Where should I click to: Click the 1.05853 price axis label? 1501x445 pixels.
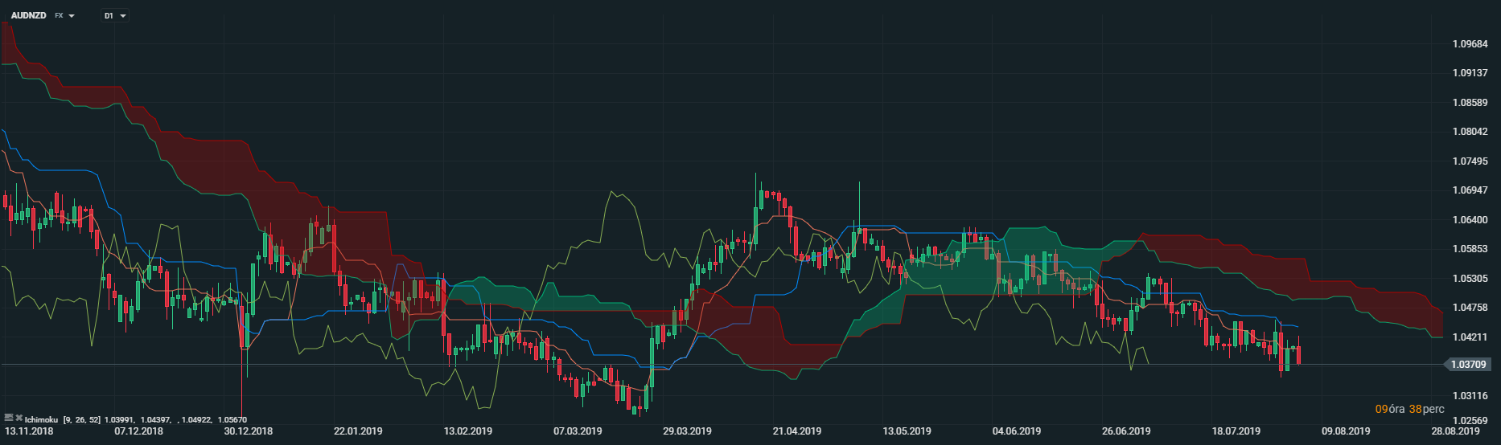(x=1470, y=249)
